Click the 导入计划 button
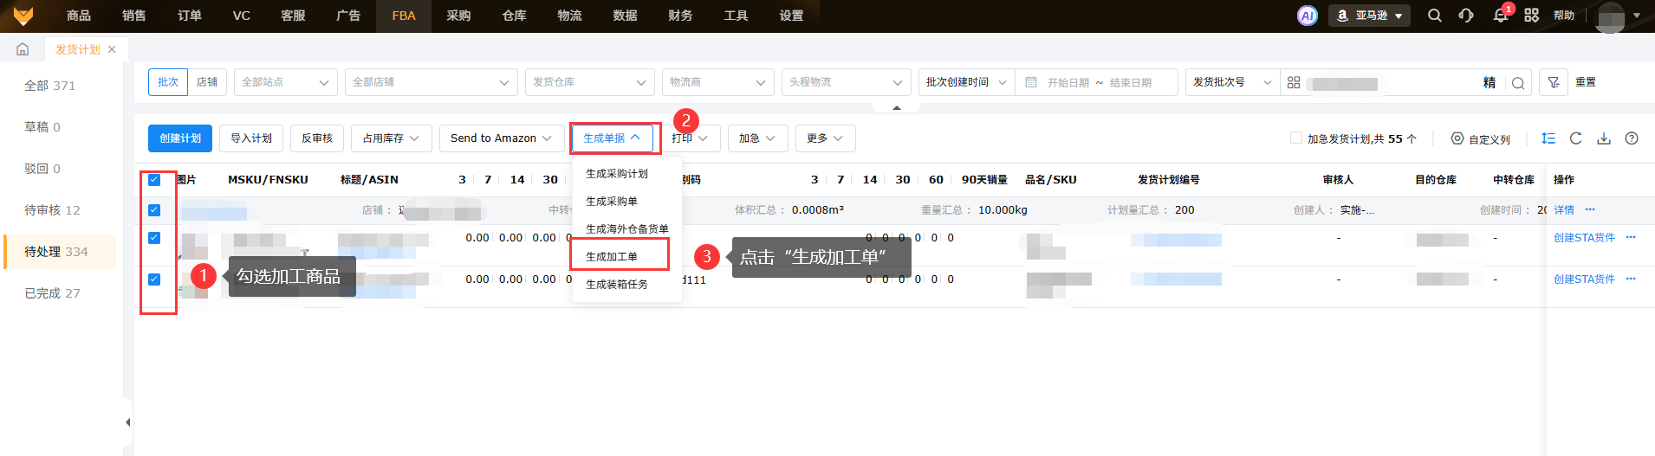This screenshot has height=456, width=1655. [x=251, y=138]
